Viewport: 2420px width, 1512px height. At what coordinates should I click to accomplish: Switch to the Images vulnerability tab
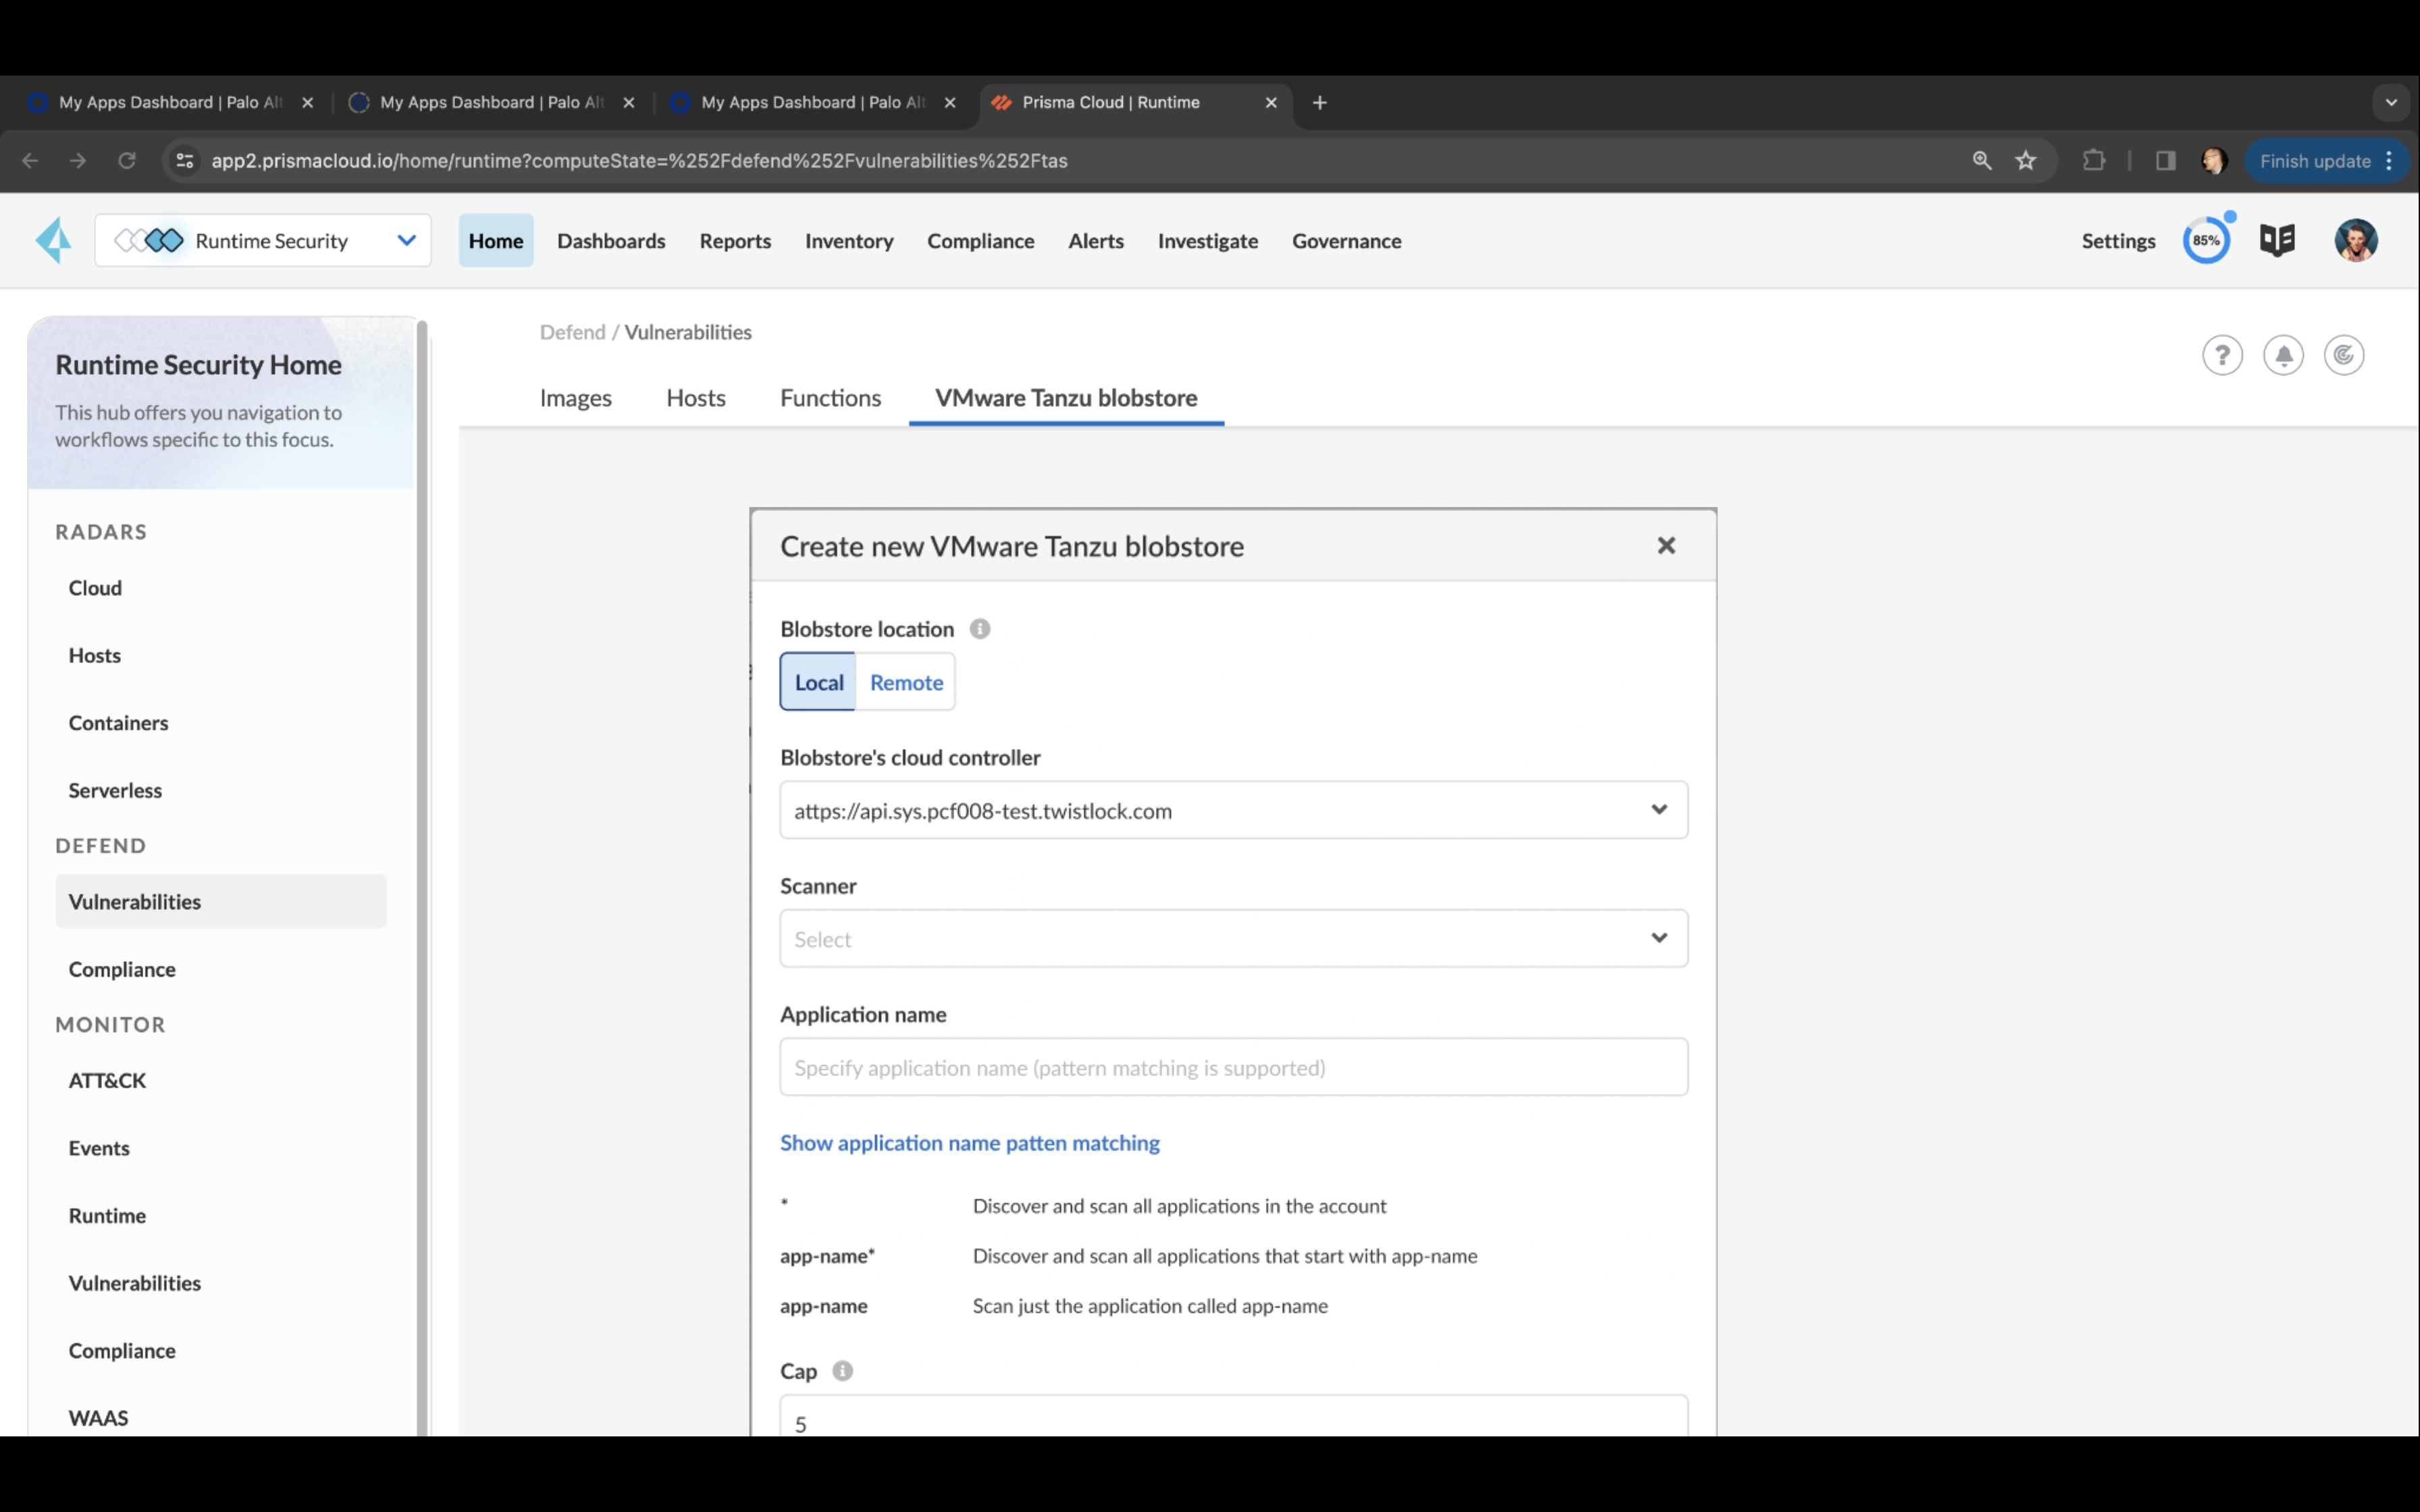coord(575,397)
